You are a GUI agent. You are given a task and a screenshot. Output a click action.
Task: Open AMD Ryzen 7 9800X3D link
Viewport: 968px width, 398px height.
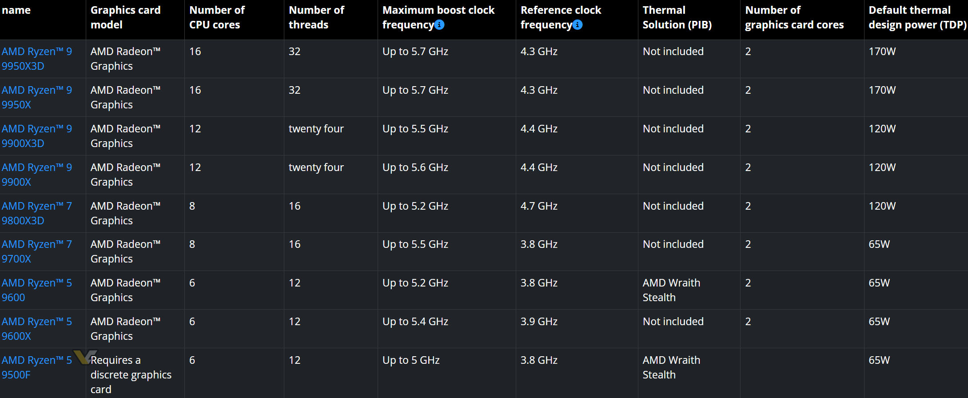[x=36, y=213]
